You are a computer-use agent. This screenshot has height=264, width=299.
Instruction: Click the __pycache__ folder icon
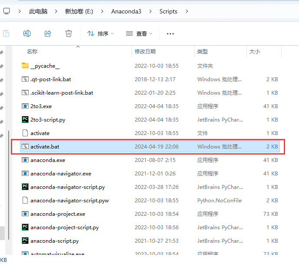(x=25, y=66)
